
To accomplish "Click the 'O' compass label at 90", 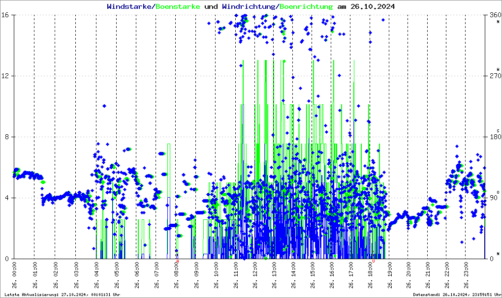I will point(498,192).
